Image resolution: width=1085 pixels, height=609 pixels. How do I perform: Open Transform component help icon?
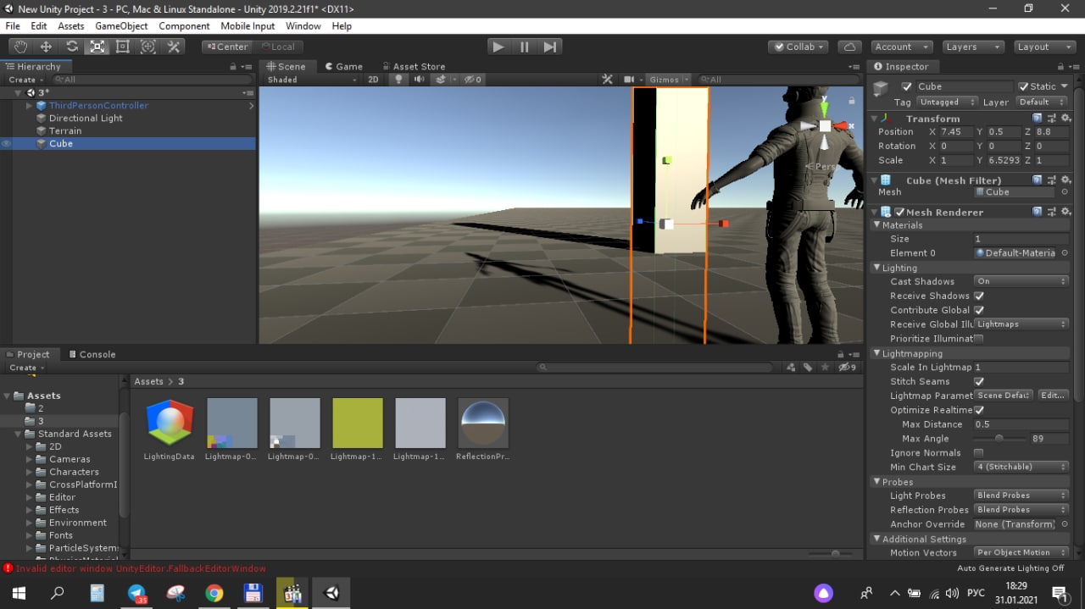(1038, 119)
